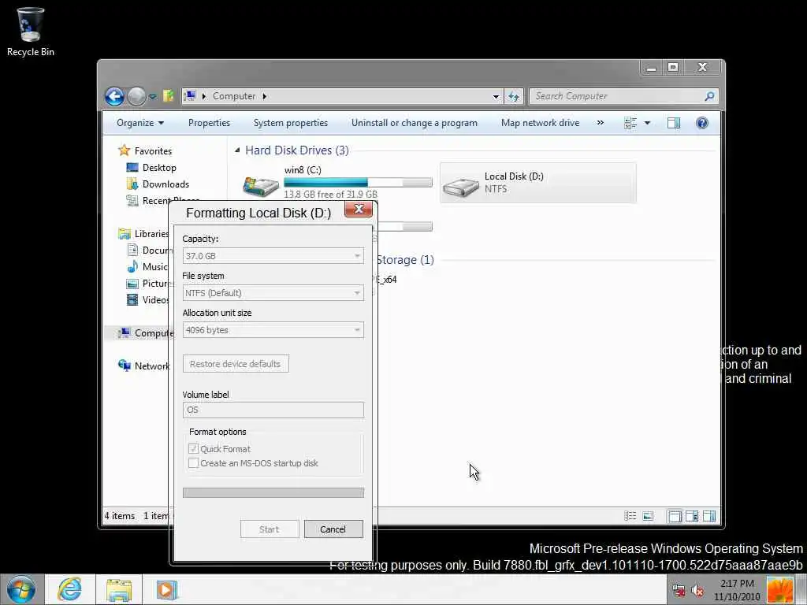Image resolution: width=807 pixels, height=605 pixels.
Task: Click the muted volume tray icon
Action: click(x=698, y=591)
